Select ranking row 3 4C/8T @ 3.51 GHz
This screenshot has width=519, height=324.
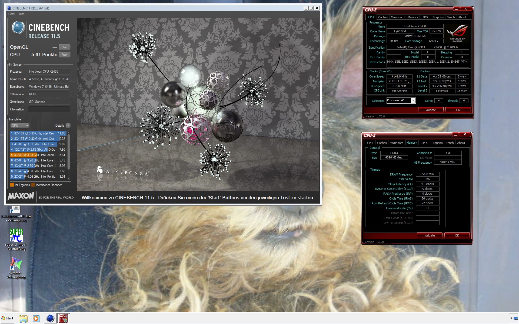click(38, 144)
